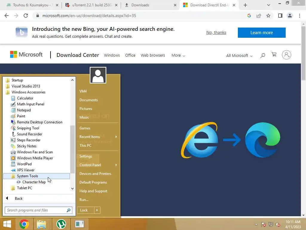Image resolution: width=306 pixels, height=230 pixels.
Task: Launch Math Input Panel
Action: click(x=30, y=104)
